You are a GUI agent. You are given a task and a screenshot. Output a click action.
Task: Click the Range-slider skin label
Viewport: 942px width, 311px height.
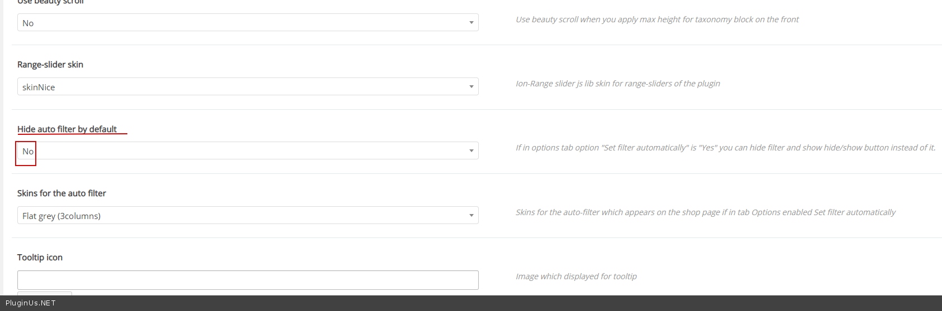50,65
